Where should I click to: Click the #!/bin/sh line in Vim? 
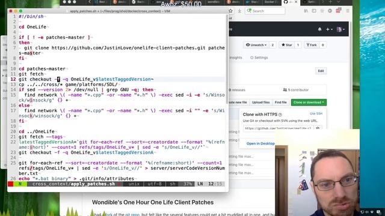click(31, 16)
